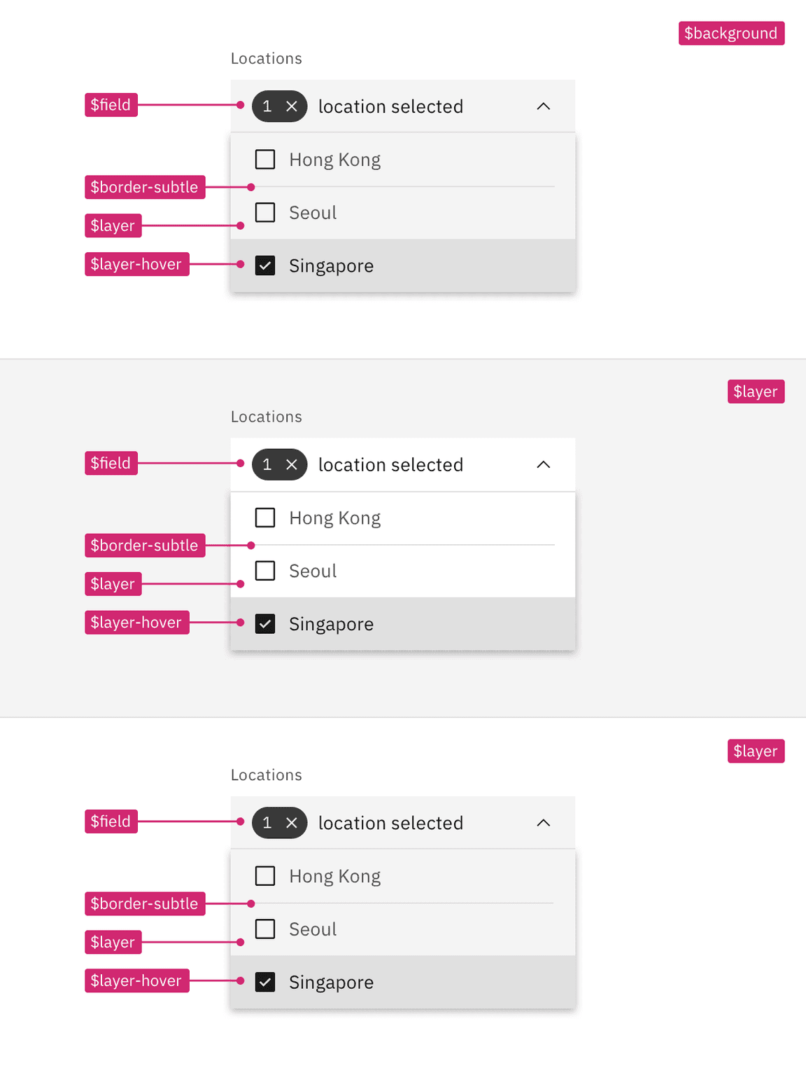Click the X icon to clear selected locations

[292, 106]
